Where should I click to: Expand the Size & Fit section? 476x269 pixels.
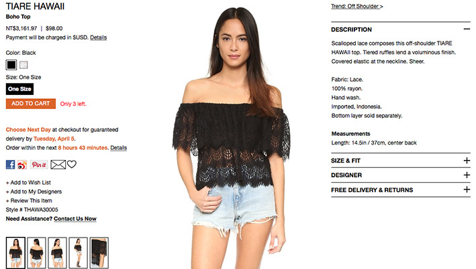click(467, 161)
